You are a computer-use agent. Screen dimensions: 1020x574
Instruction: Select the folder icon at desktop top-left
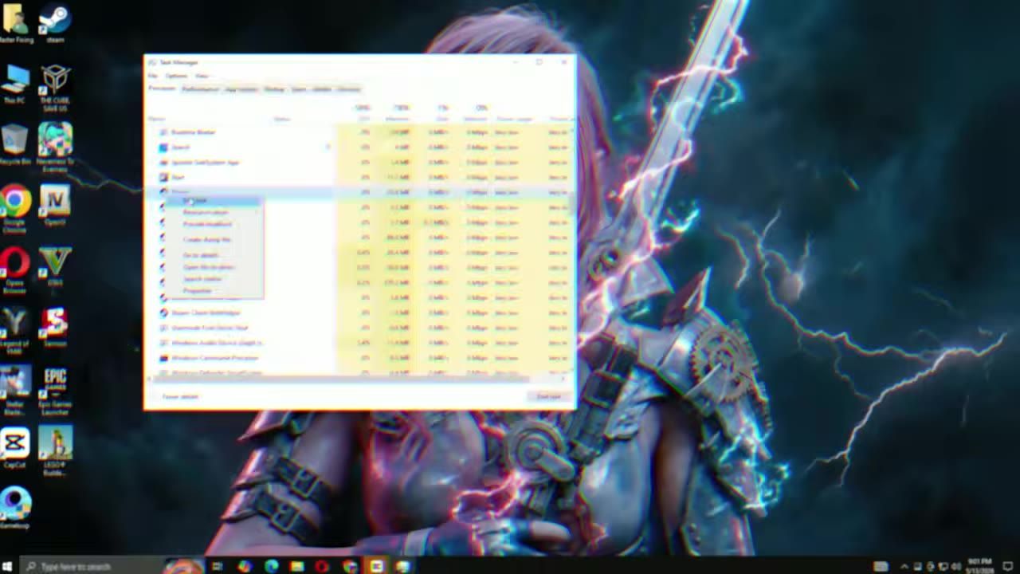(x=15, y=22)
